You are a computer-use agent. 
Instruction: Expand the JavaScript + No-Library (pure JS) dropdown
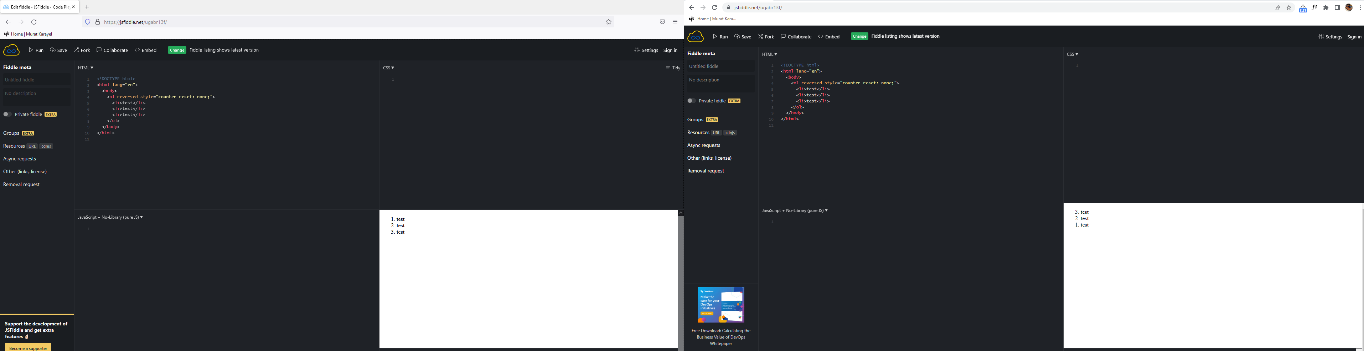coord(141,217)
